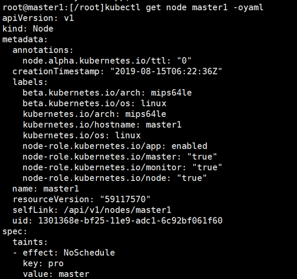Click the creationTimestamp value

pos(166,71)
